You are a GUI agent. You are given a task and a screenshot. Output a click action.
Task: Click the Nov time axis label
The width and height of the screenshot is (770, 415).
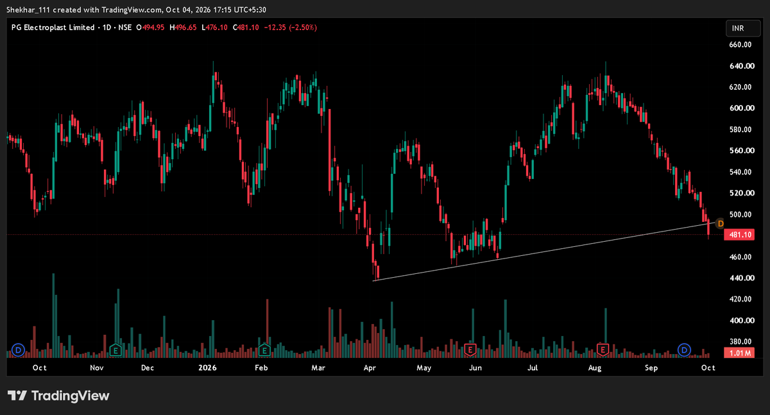click(97, 368)
